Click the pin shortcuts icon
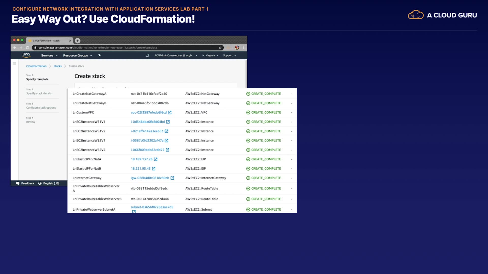This screenshot has height=274, width=488. pos(99,55)
